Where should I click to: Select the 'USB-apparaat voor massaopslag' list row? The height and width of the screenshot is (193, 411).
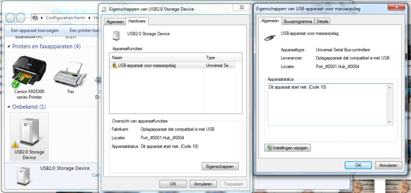click(x=175, y=65)
